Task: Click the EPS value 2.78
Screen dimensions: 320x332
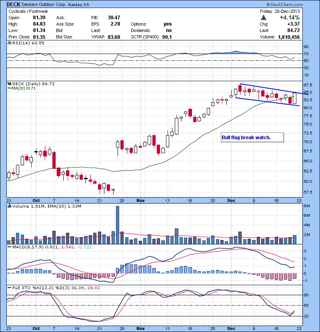Action: pos(116,24)
